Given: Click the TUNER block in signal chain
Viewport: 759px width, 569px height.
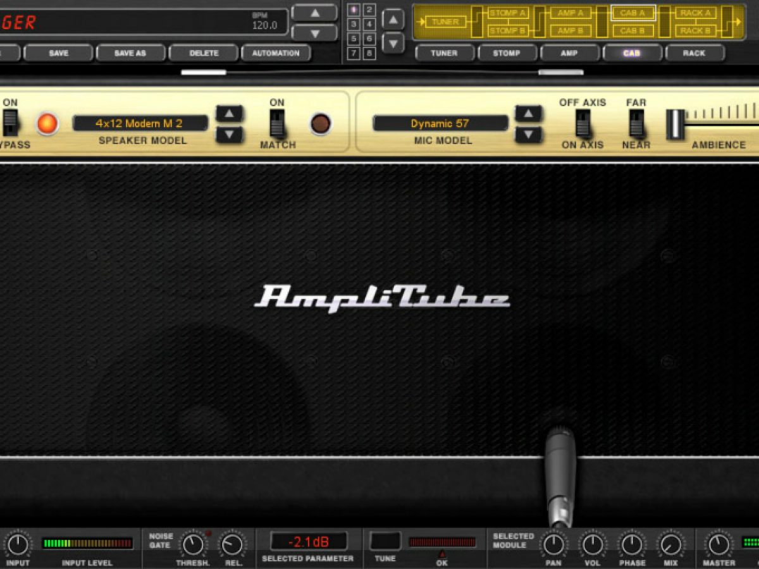Looking at the screenshot, I should 445,22.
